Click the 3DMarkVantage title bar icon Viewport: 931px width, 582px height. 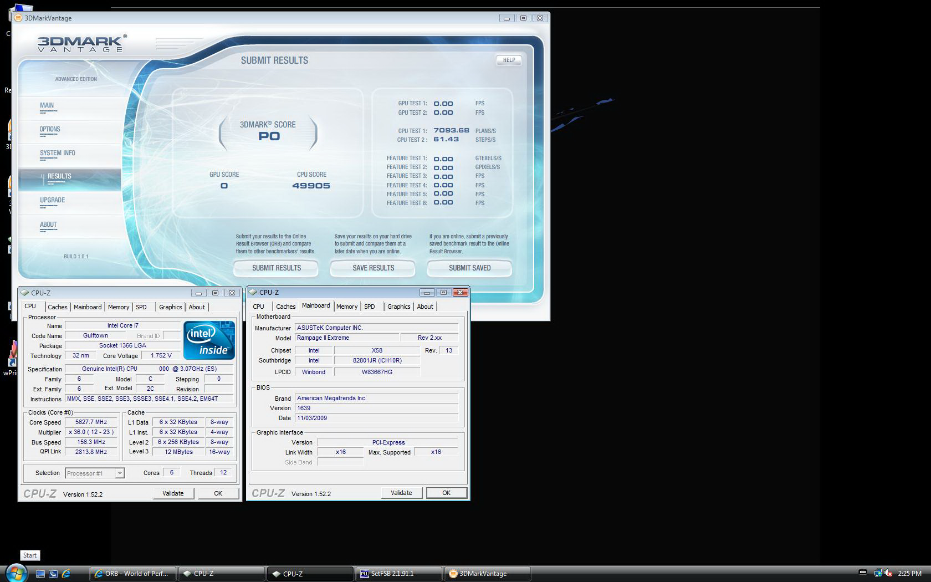[18, 18]
